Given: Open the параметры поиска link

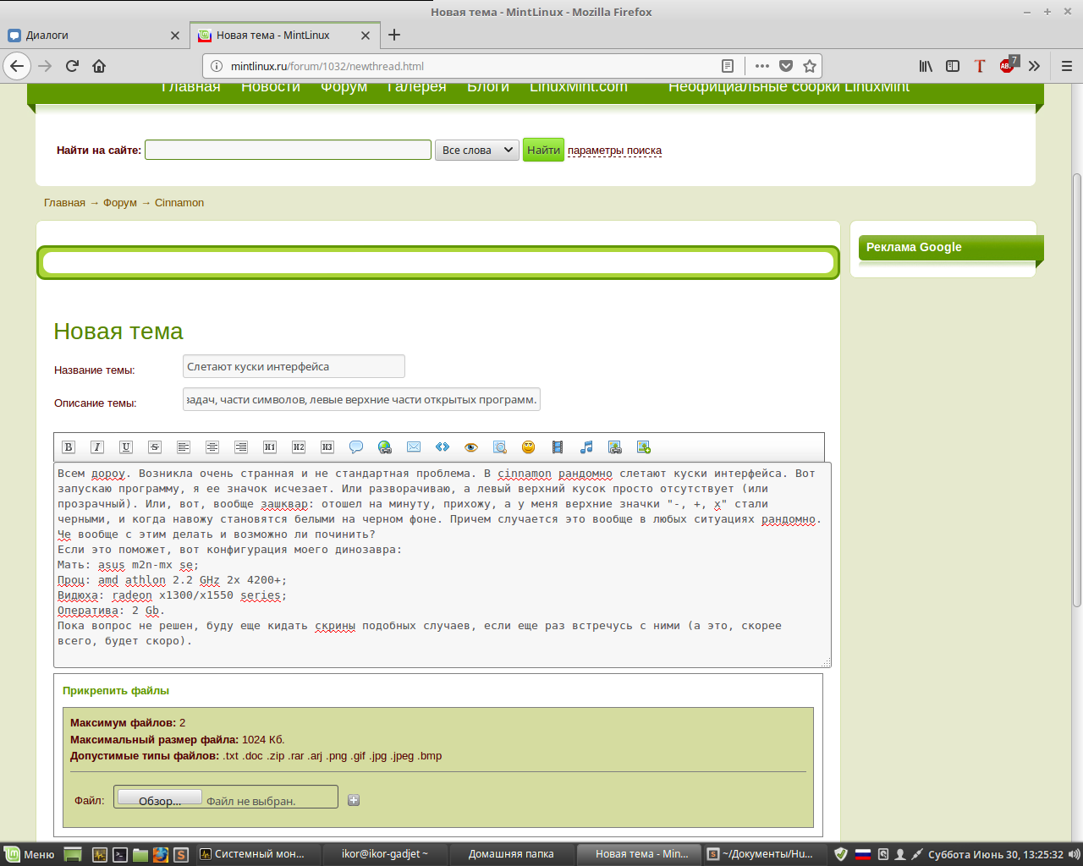Looking at the screenshot, I should [614, 151].
